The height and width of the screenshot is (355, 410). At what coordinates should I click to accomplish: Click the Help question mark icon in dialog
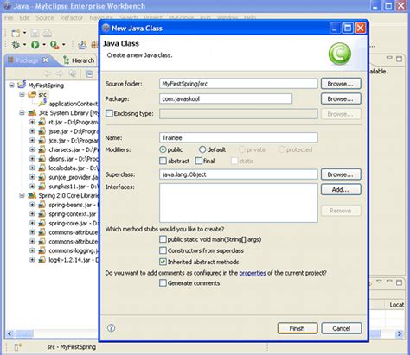111,328
